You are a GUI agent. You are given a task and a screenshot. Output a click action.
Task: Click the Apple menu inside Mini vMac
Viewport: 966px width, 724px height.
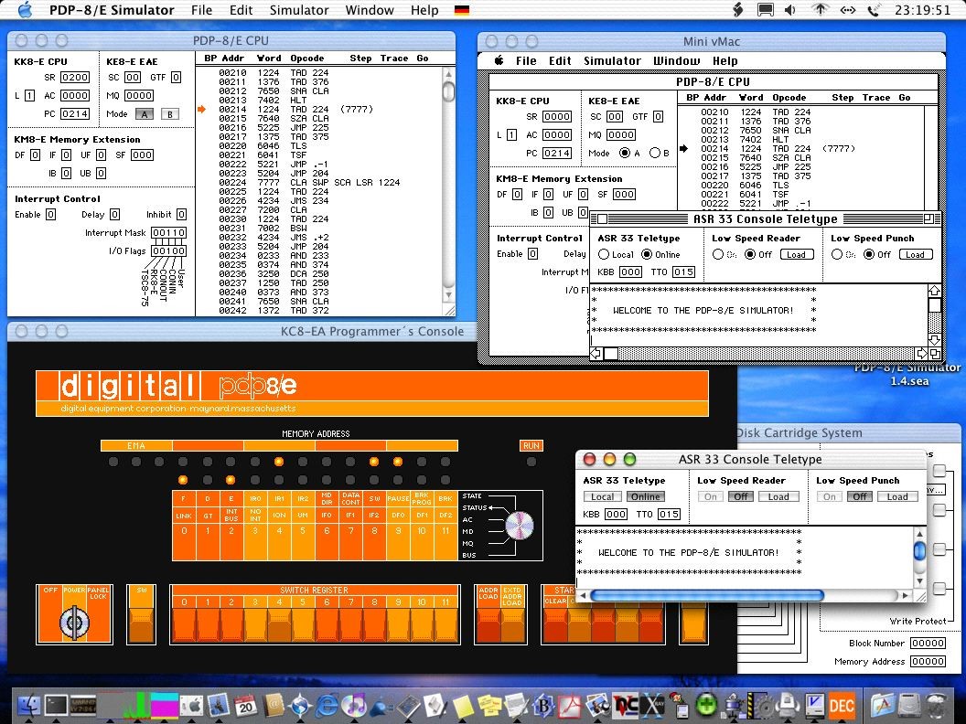499,60
